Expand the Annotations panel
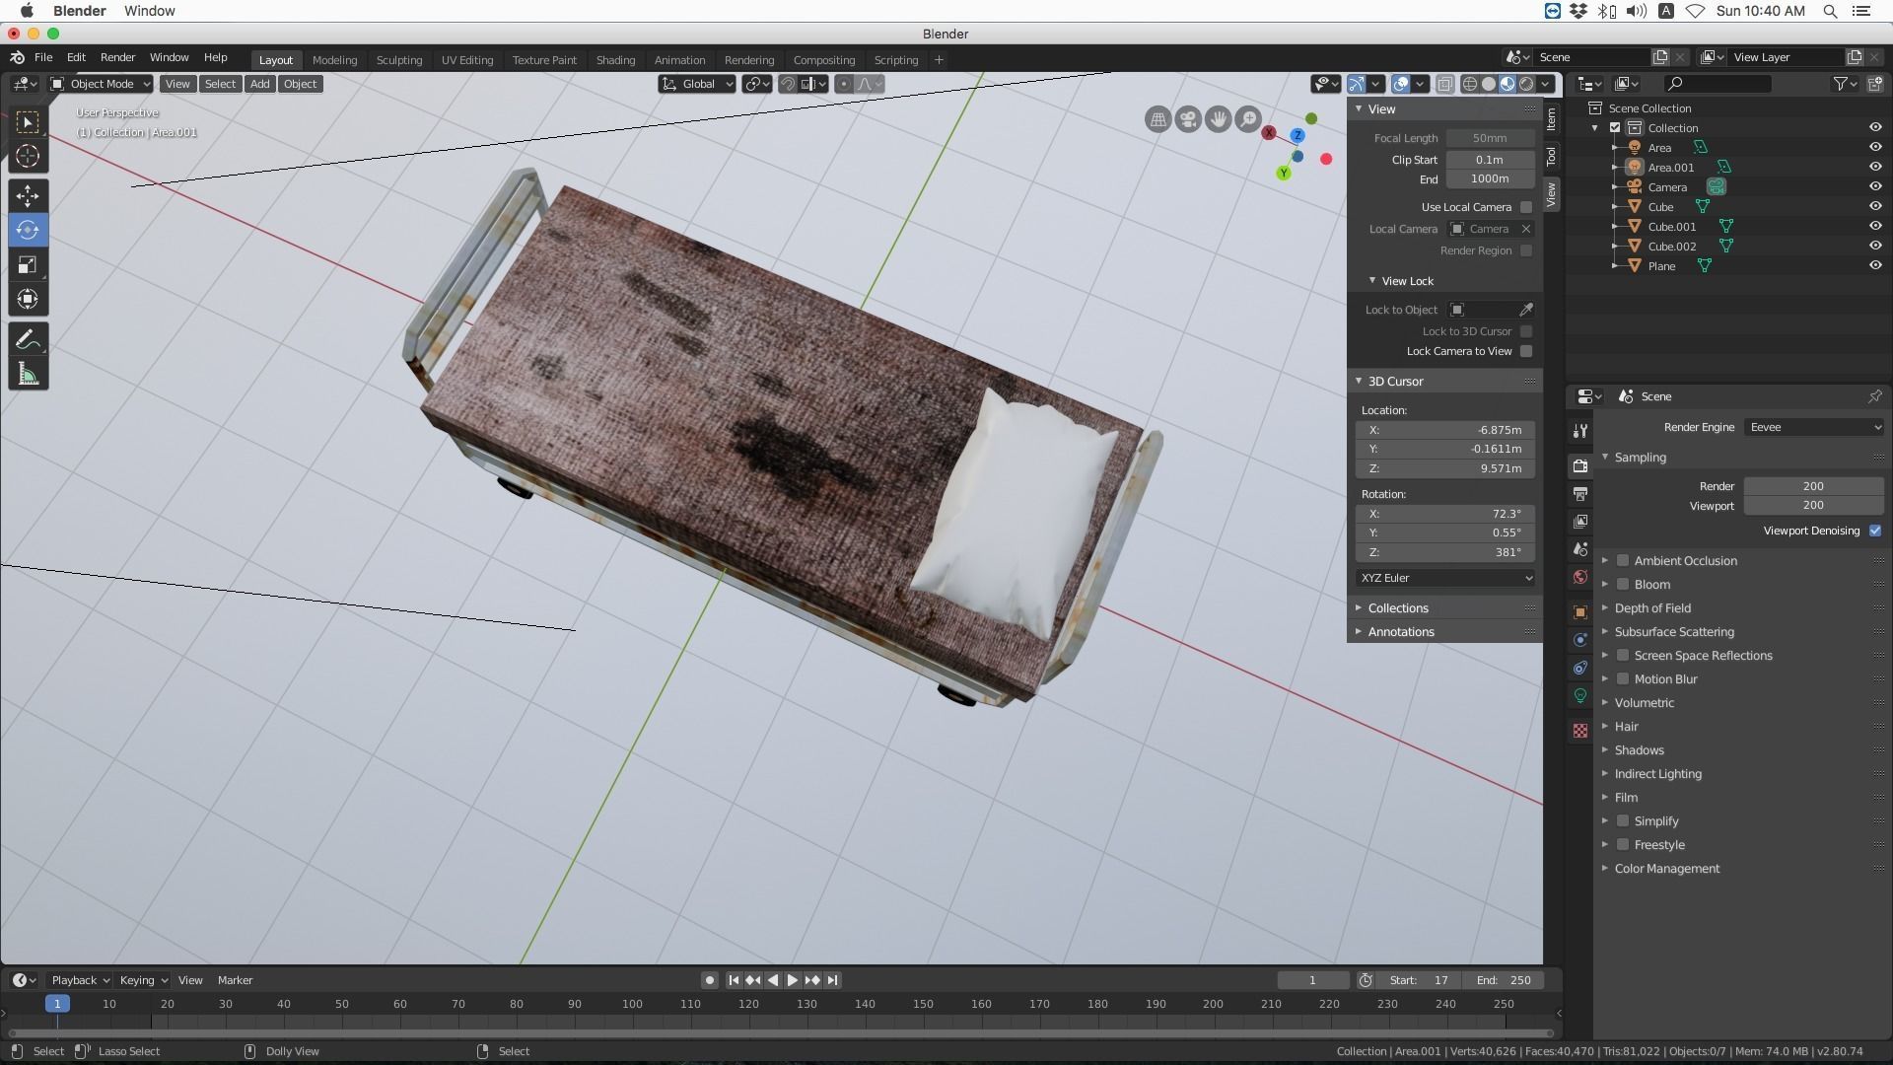This screenshot has width=1893, height=1065. point(1400,632)
